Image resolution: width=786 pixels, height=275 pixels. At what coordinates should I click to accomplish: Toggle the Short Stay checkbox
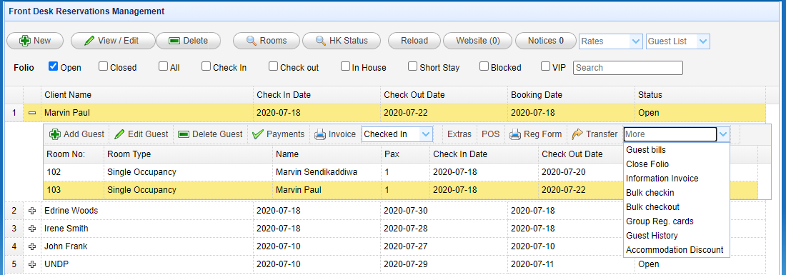pos(412,66)
